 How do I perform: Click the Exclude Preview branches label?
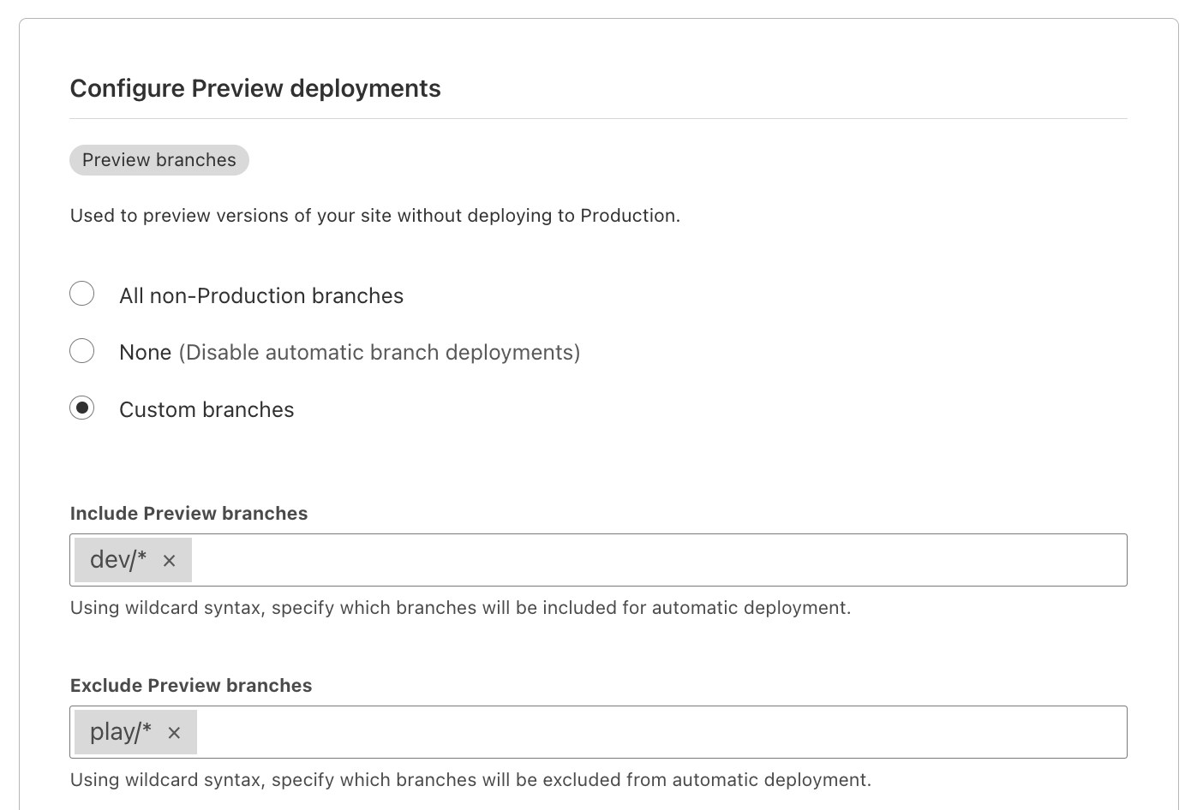[191, 685]
